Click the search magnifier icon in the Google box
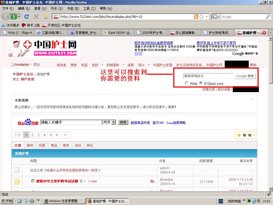This screenshot has width=273, height=205. pyautogui.click(x=268, y=17)
